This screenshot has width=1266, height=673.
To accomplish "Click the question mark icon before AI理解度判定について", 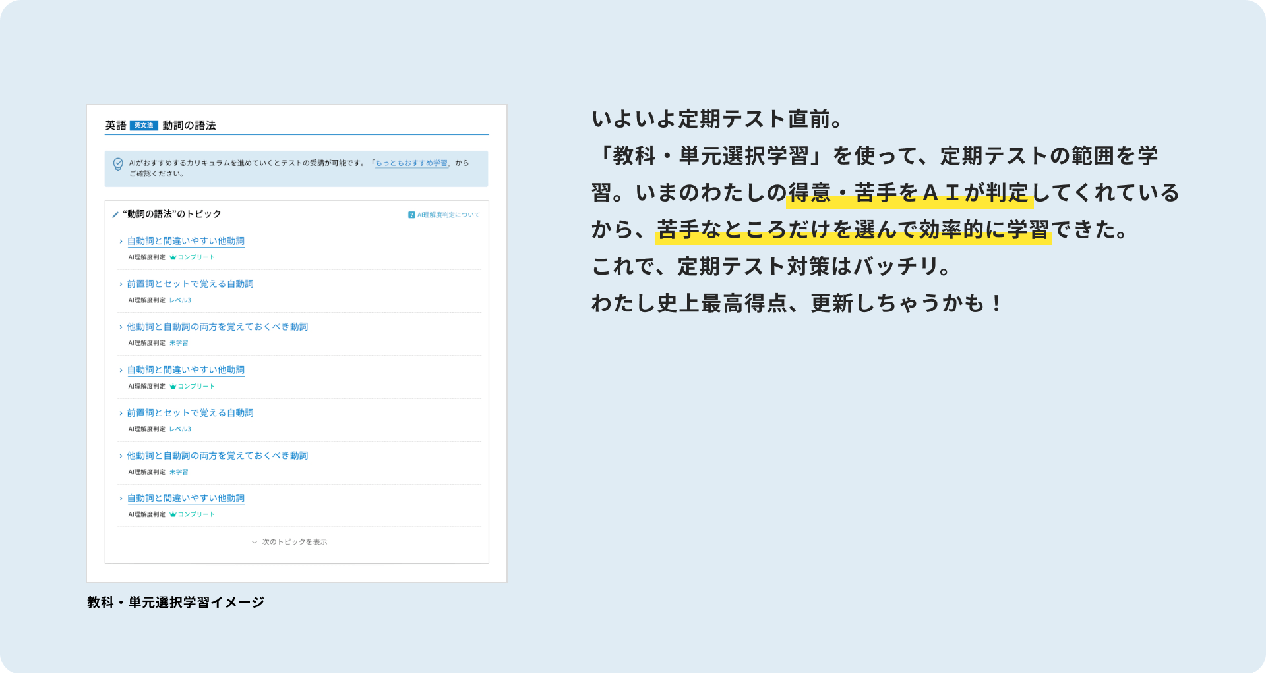I will click(411, 213).
